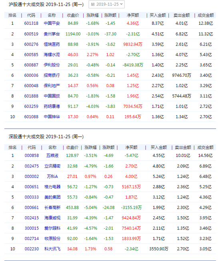Open stock code 300015 link

point(32,228)
